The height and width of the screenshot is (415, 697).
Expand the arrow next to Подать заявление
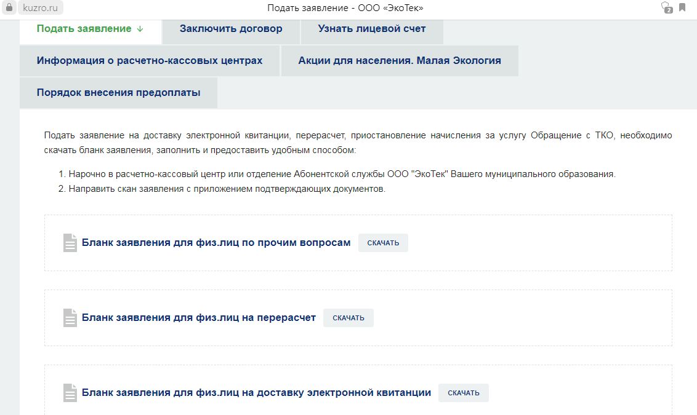140,29
